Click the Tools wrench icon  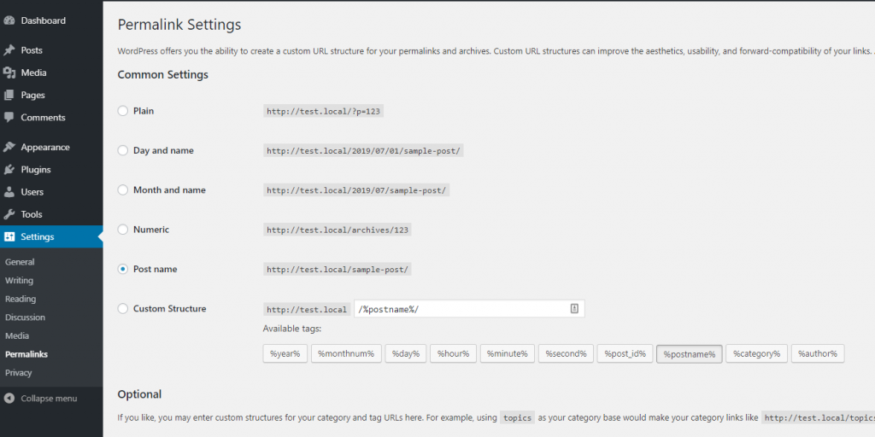tap(9, 214)
